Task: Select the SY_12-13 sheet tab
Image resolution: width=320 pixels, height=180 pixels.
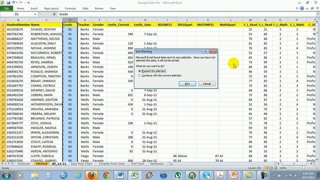Action: [x=59, y=163]
